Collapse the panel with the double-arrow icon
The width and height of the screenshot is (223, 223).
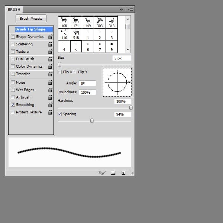pos(121,9)
